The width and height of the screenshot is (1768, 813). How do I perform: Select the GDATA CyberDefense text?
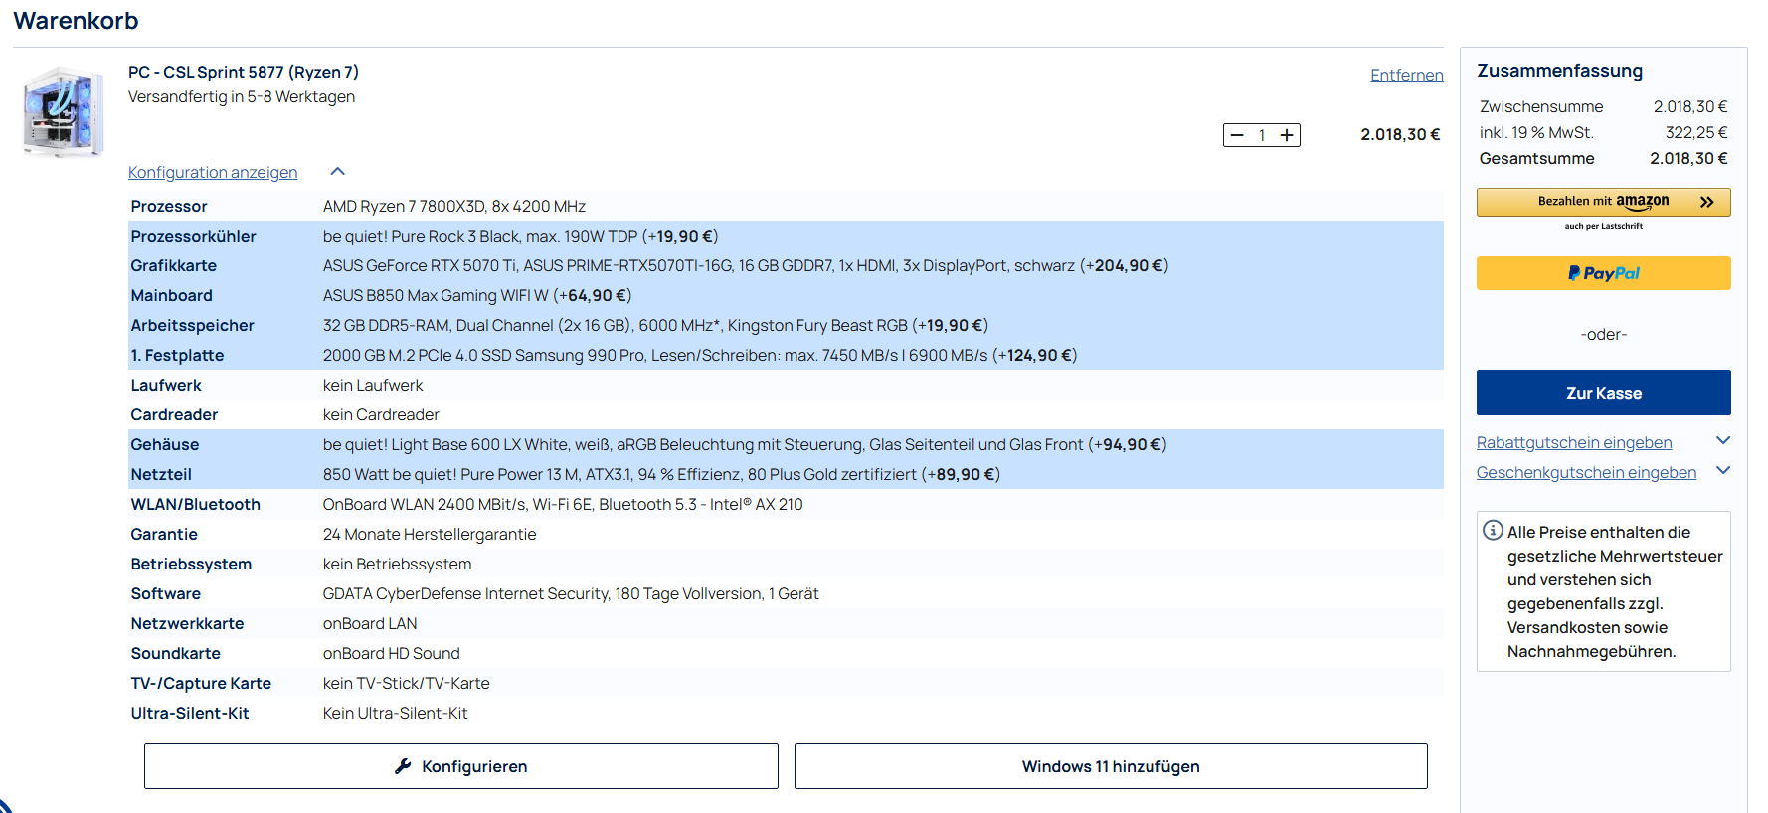tap(571, 593)
